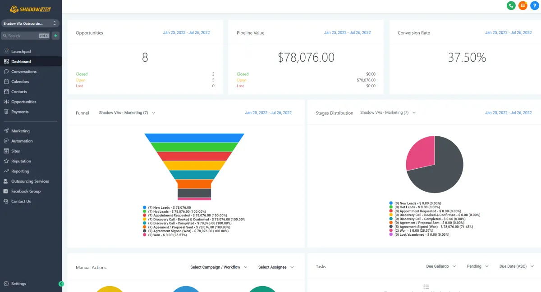Open the Pending status dropdown in Tasks
The width and height of the screenshot is (541, 292).
477,266
